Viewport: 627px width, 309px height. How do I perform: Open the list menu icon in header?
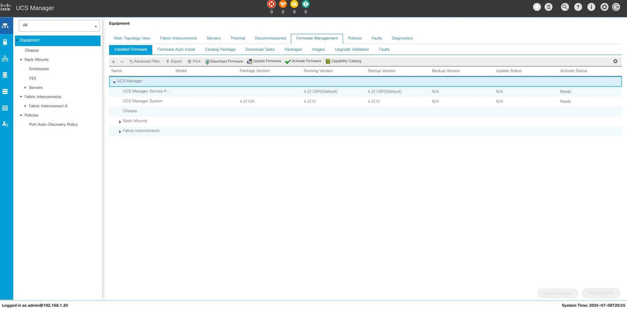click(548, 7)
